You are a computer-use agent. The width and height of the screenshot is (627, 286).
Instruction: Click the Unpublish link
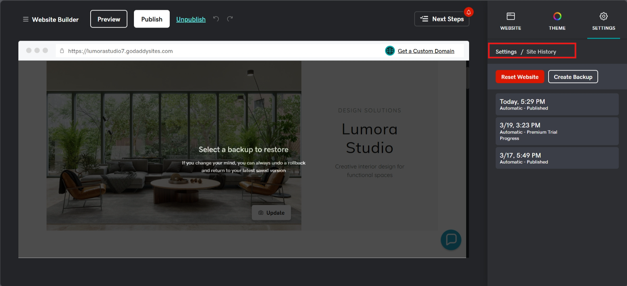coord(191,19)
